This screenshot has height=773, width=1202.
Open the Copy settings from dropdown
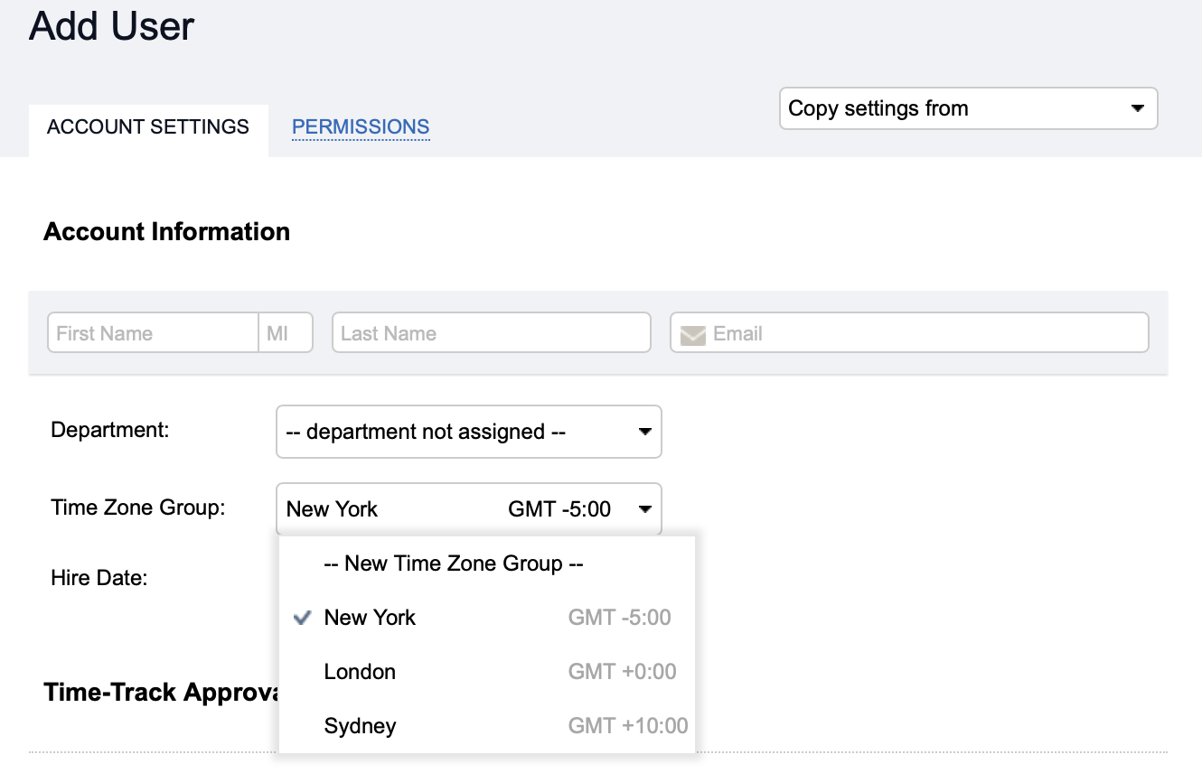pyautogui.click(x=968, y=107)
